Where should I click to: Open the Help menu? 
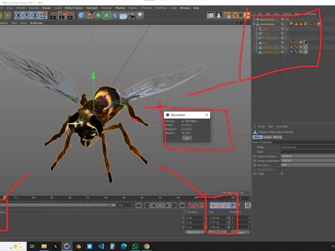(196, 8)
